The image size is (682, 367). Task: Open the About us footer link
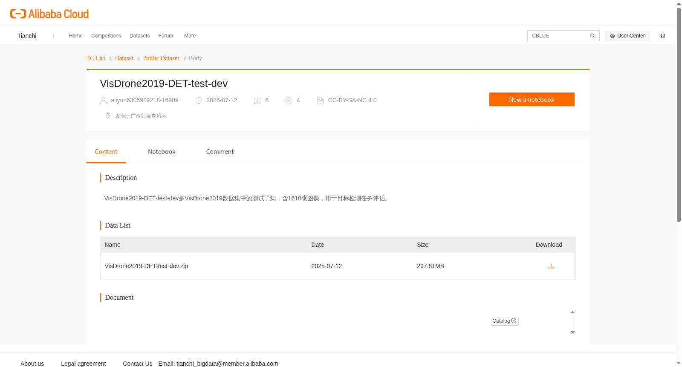pyautogui.click(x=32, y=364)
